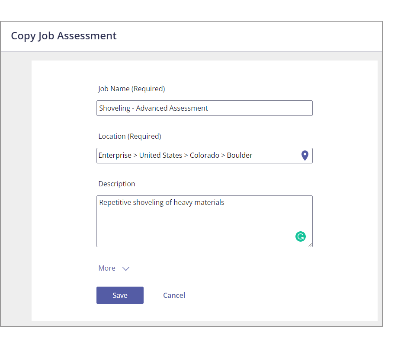Click the Copy Job Assessment heading
The image size is (404, 348).
[x=64, y=36]
